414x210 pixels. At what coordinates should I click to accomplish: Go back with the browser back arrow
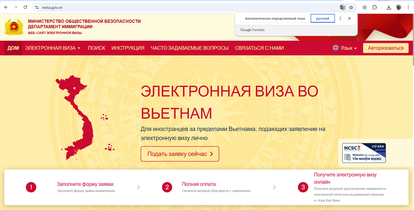6,7
